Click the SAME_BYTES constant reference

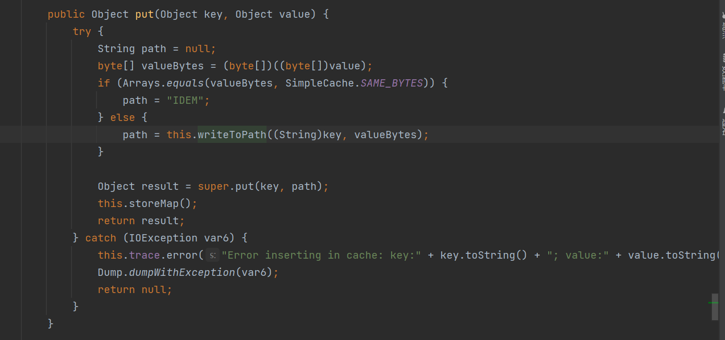click(x=392, y=83)
